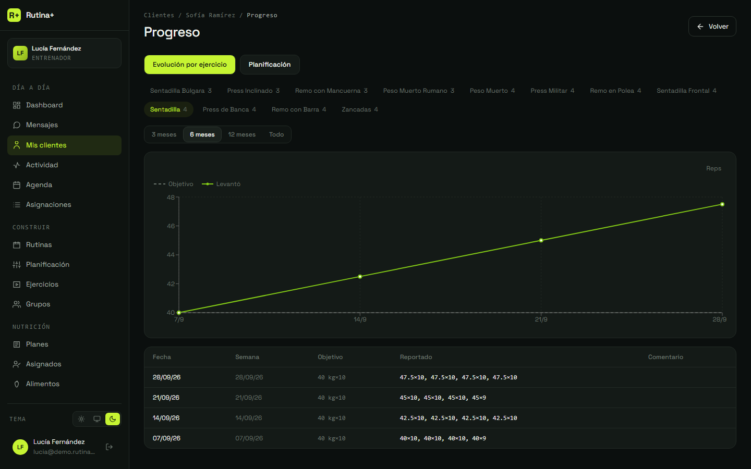This screenshot has height=469, width=751.
Task: Select the 3 meses range
Action: click(164, 134)
